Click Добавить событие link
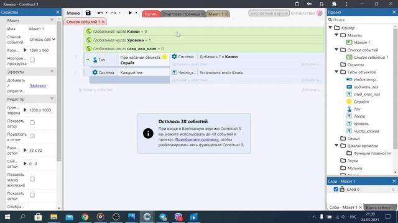Image resolution: width=398 pixels, height=223 pixels. 95,90
